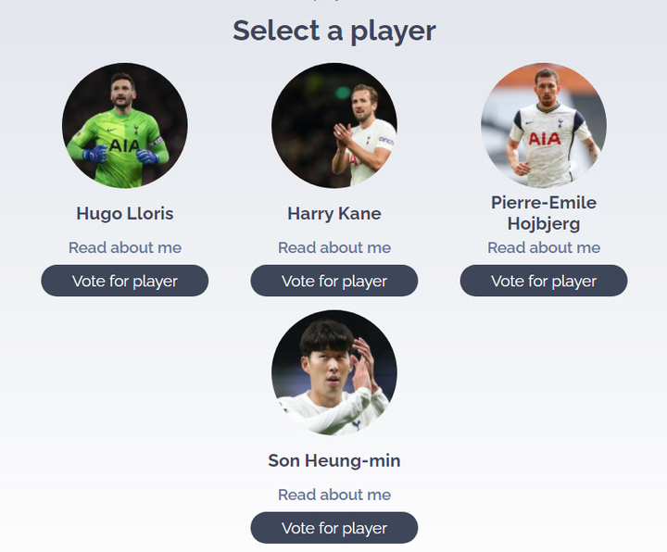
Task: Read about Harry Kane
Action: point(334,247)
